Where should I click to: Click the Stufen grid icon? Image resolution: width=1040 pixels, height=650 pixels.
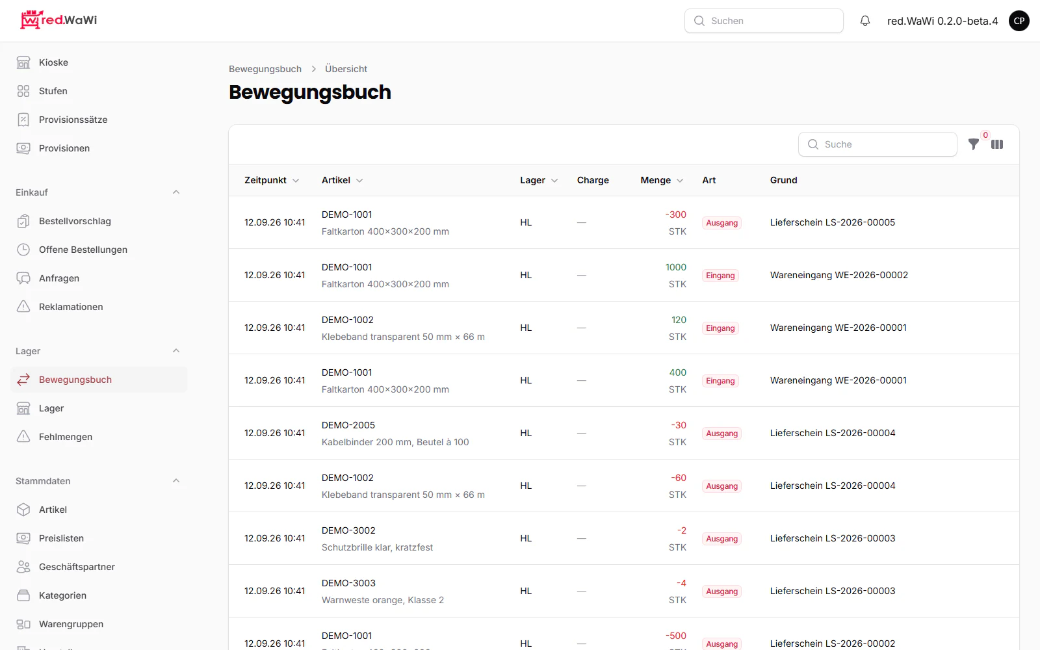coord(23,91)
